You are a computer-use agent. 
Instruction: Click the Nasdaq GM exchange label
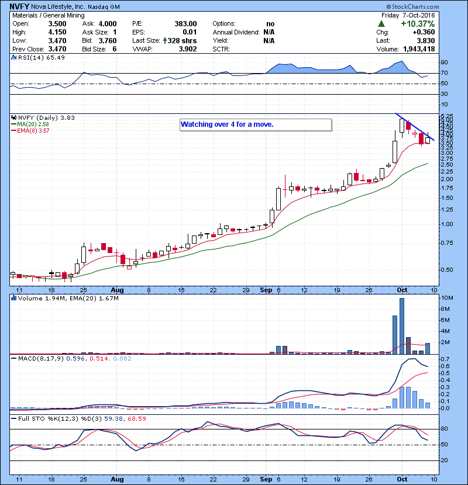[x=104, y=7]
